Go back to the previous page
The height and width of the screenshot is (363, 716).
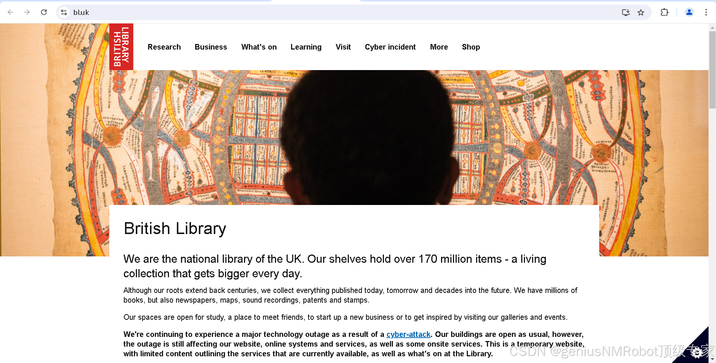point(10,12)
